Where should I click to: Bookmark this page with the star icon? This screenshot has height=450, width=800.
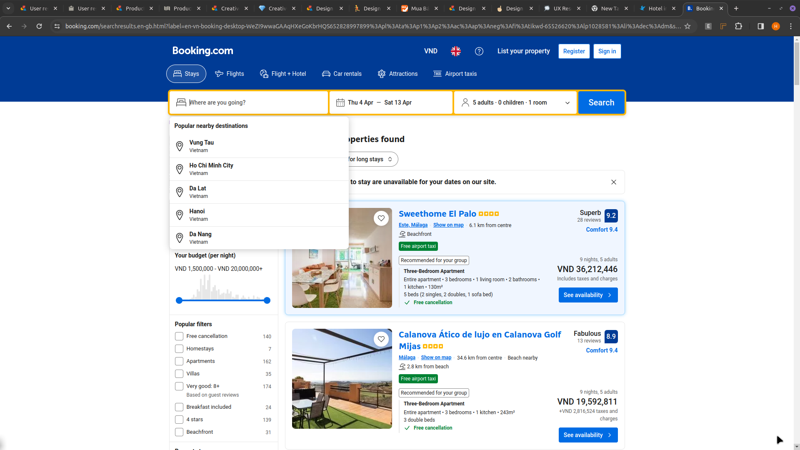687,26
